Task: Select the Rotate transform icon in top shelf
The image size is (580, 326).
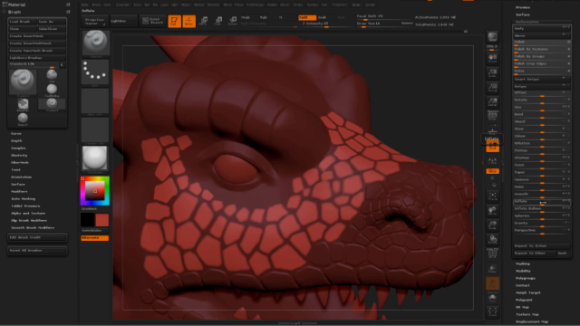Action: [x=233, y=21]
